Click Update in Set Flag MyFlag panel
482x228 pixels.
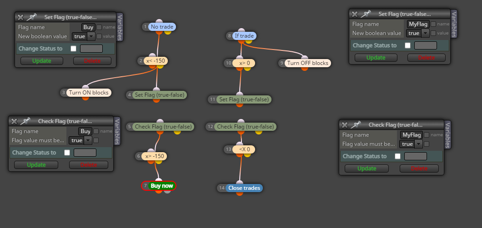376,58
